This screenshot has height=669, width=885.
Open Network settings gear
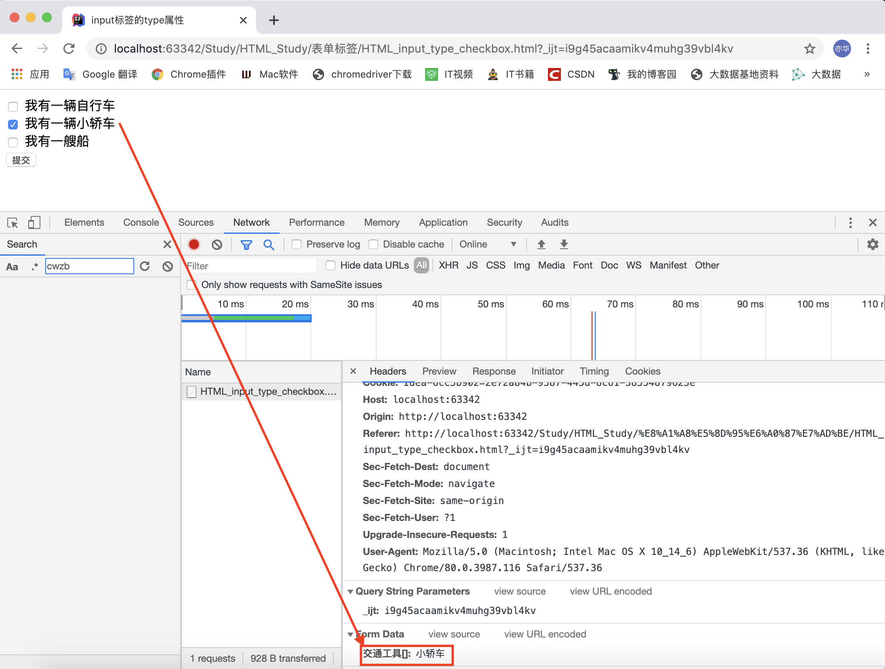coord(873,244)
